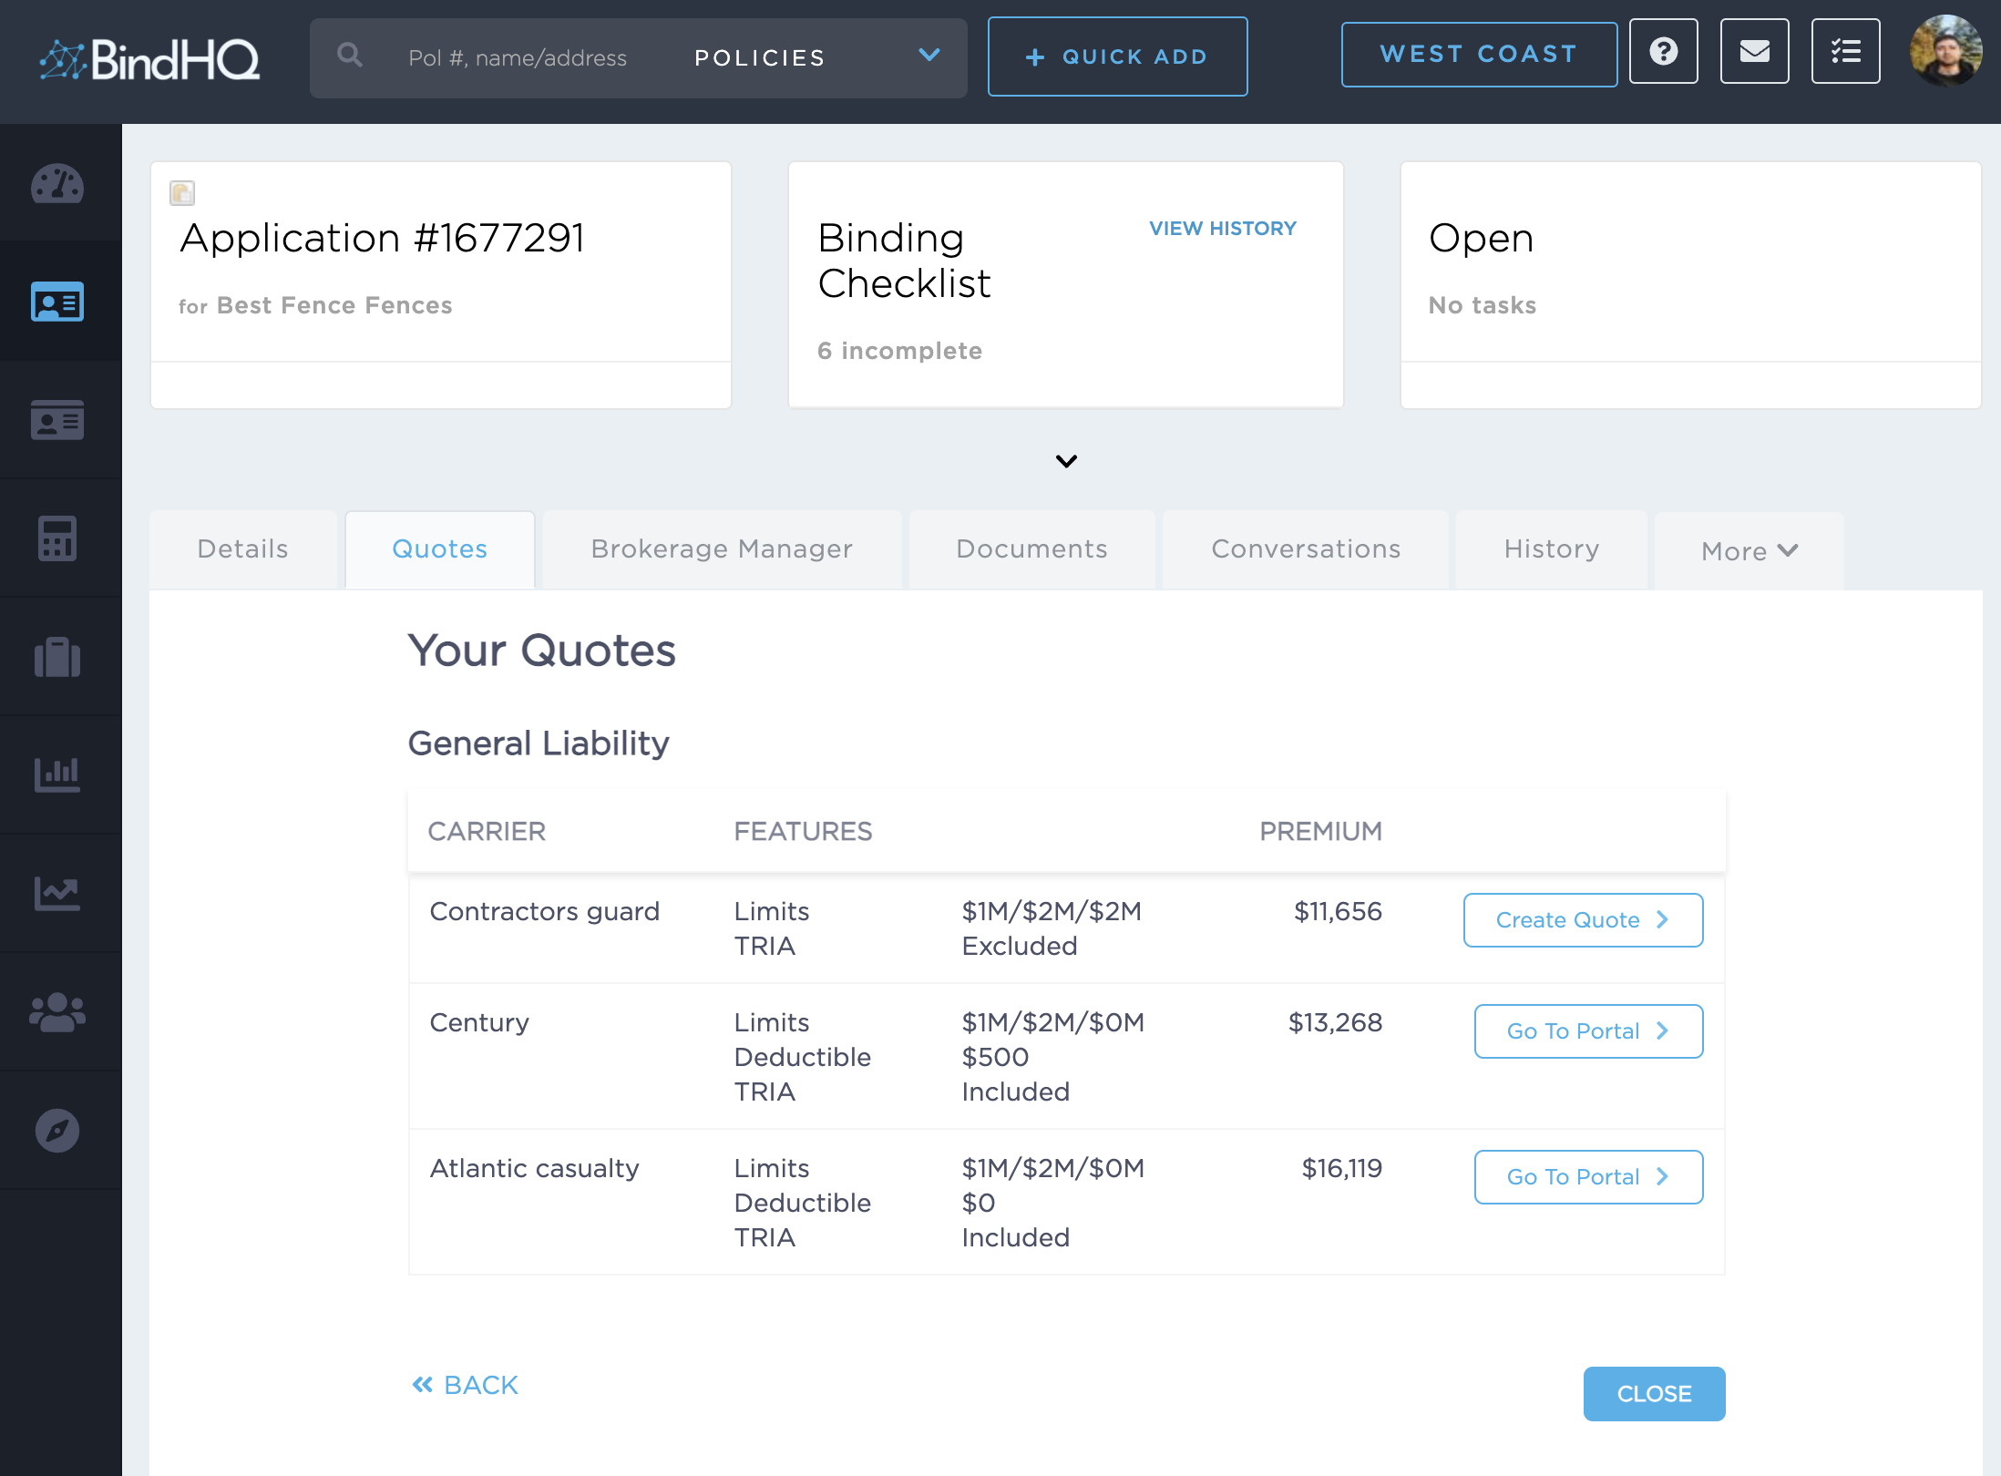The height and width of the screenshot is (1476, 2001).
Task: Open the highlighted applications card icon in sidebar
Action: pos(57,302)
